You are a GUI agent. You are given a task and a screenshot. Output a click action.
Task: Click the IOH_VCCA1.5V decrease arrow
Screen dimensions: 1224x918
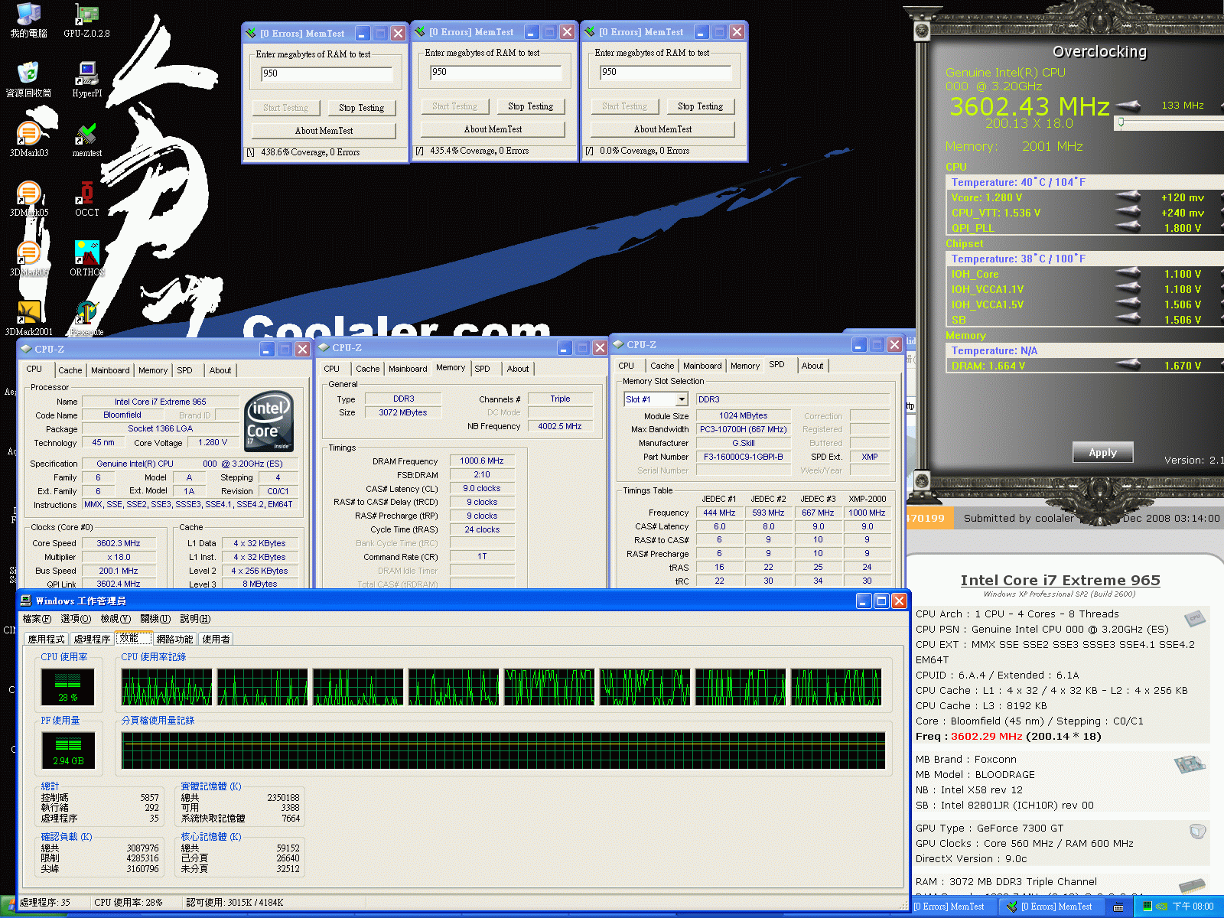click(1128, 304)
